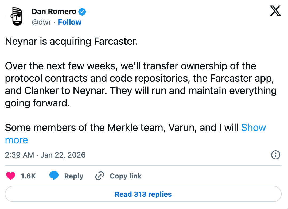
Task: Select the Reply text label
Action: click(x=74, y=176)
